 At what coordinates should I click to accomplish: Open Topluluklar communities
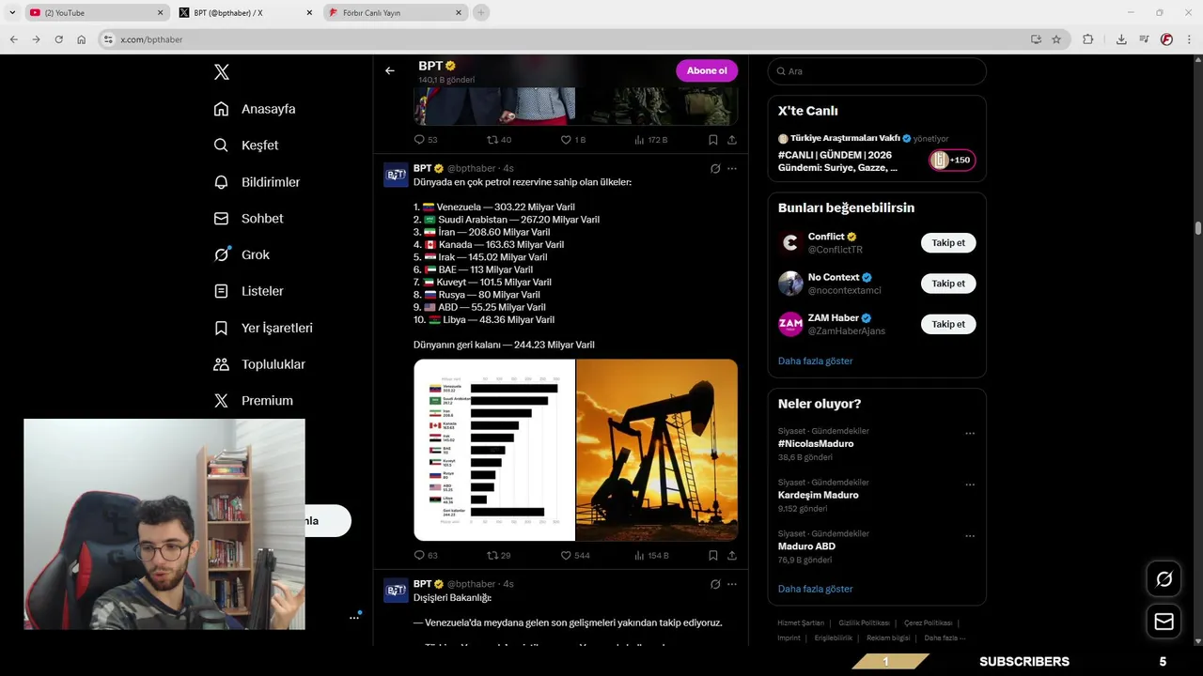point(259,364)
